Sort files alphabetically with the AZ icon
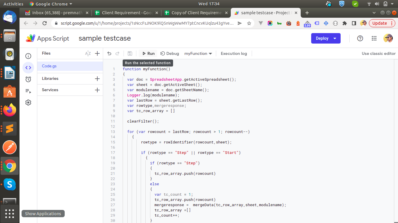The height and width of the screenshot is (223, 398). [88, 53]
